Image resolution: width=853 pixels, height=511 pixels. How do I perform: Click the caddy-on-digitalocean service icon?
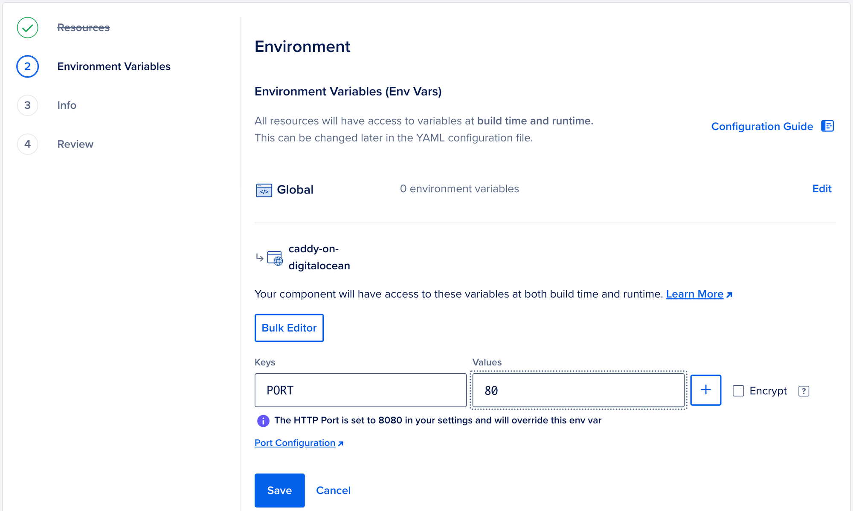[x=275, y=257]
